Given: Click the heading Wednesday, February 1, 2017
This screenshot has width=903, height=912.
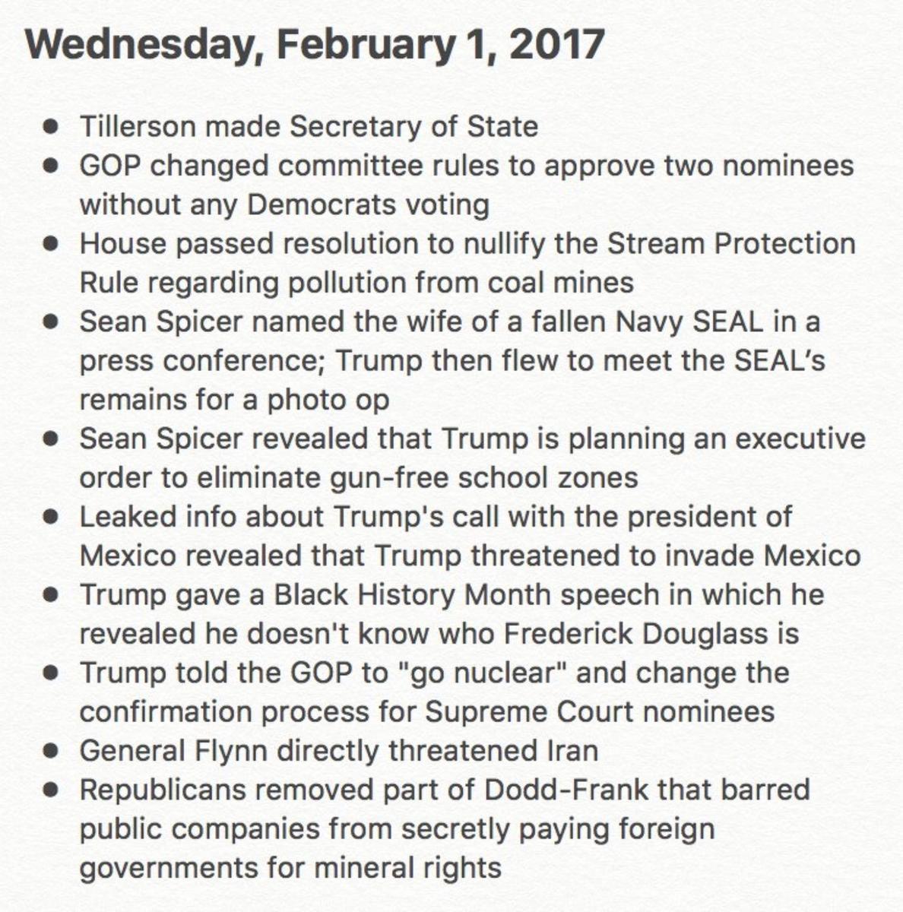Looking at the screenshot, I should coord(315,46).
